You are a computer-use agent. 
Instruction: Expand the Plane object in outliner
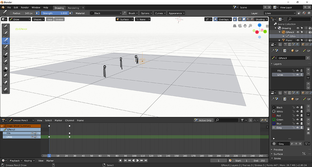tap(279, 40)
